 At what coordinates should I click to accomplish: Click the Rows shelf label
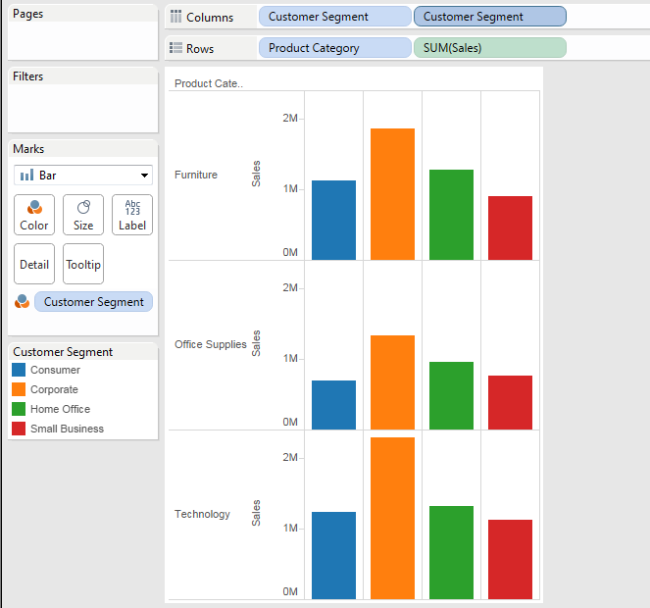point(200,48)
